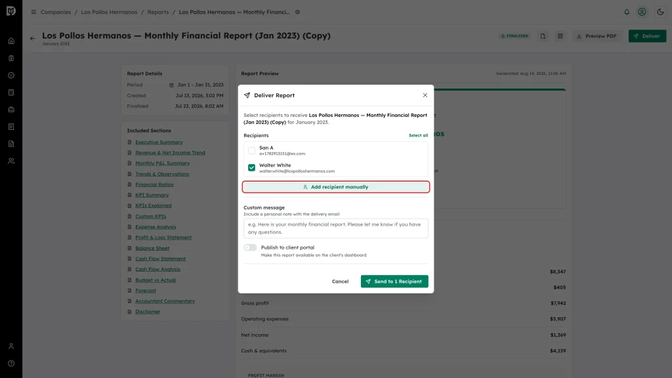Open Profit & Loss Statement section
The height and width of the screenshot is (378, 672).
(x=163, y=238)
